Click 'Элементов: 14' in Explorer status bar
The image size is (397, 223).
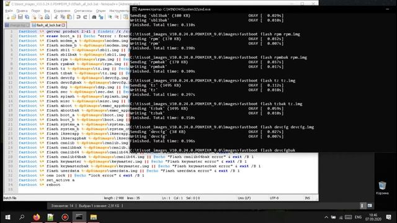(62, 206)
